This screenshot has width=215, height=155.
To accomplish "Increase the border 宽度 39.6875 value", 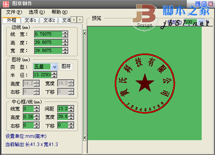I will (x=65, y=49).
